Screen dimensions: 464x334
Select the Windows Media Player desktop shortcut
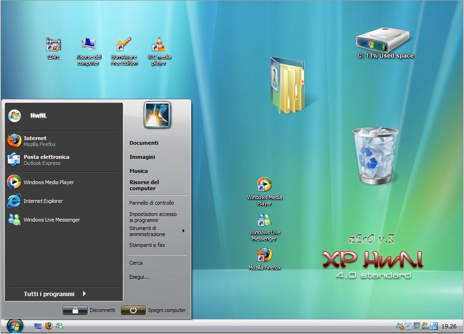264,192
